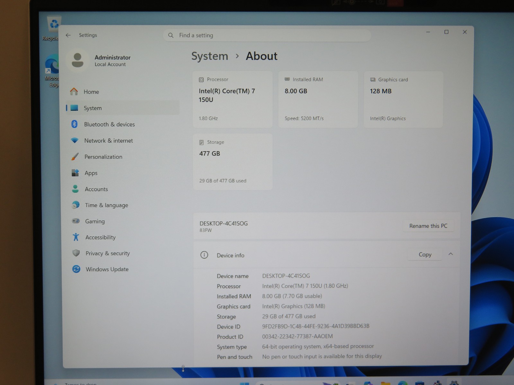Open Bluetooth & devices settings
The image size is (514, 385).
(122, 124)
